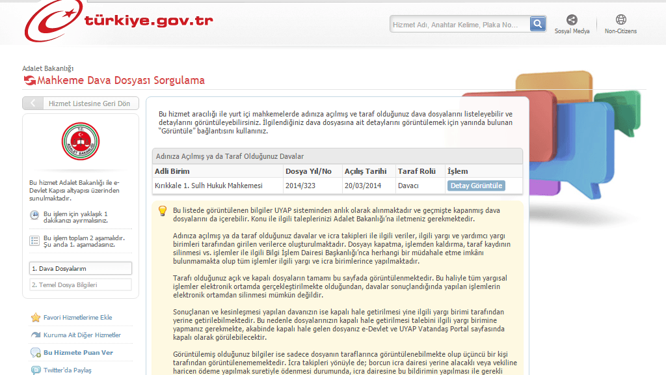Viewport: 666px width, 375px height.
Task: Click the back arrow of Hizmet Listesine Geri Dön
Action: pos(33,104)
